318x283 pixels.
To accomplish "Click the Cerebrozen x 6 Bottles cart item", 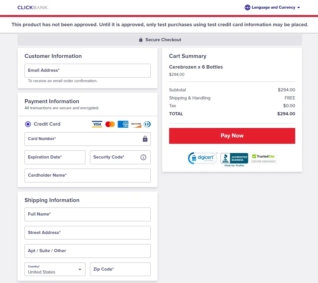I will tap(196, 67).
